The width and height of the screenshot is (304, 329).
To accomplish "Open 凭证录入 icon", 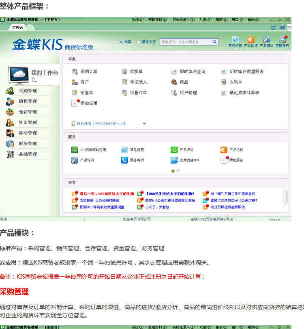I will coord(124,82).
